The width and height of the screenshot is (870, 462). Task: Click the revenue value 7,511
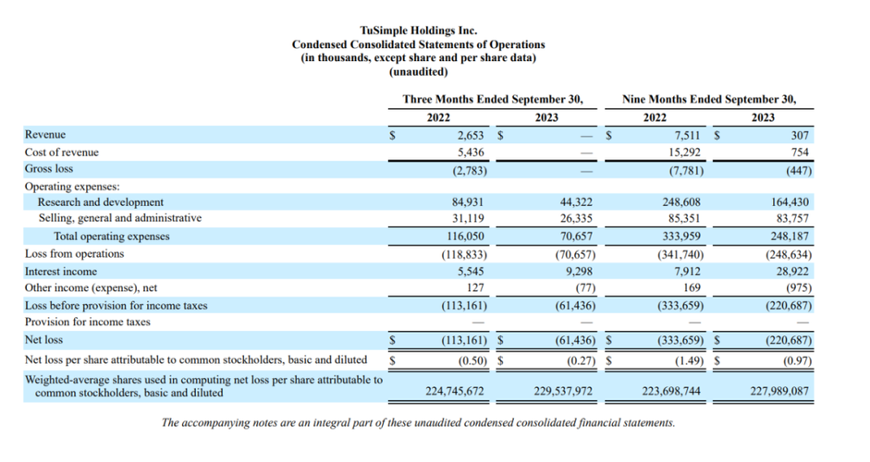click(687, 135)
